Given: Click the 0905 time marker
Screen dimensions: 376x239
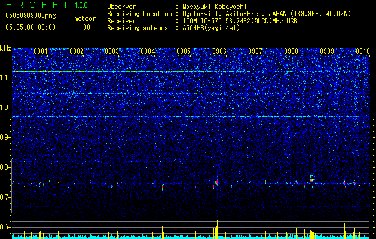Looking at the screenshot, I should pos(184,51).
